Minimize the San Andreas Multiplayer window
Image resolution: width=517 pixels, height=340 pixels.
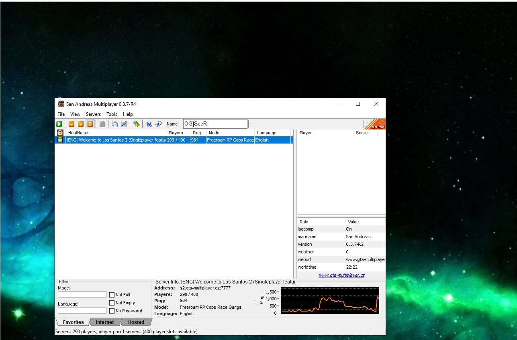tap(340, 104)
